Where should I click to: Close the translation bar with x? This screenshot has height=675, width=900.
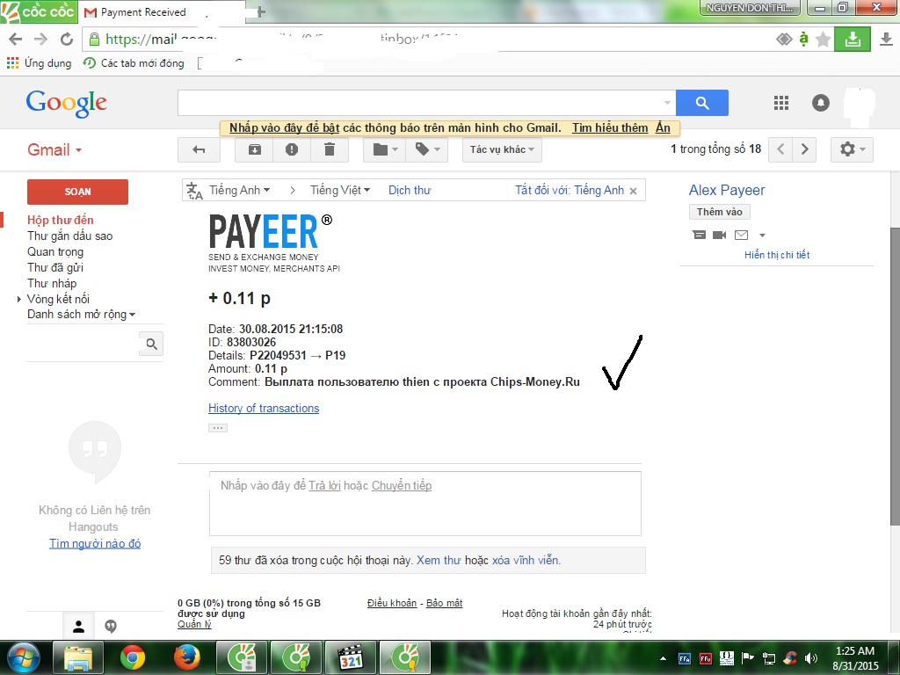coord(633,191)
